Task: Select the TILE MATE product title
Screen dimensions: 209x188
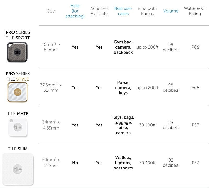Action: pyautogui.click(x=18, y=114)
